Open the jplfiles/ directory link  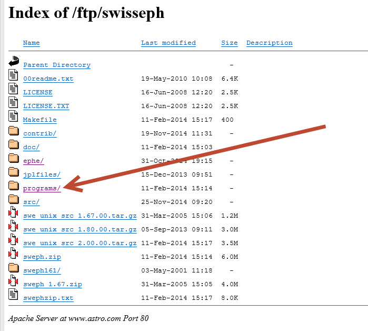(x=42, y=175)
